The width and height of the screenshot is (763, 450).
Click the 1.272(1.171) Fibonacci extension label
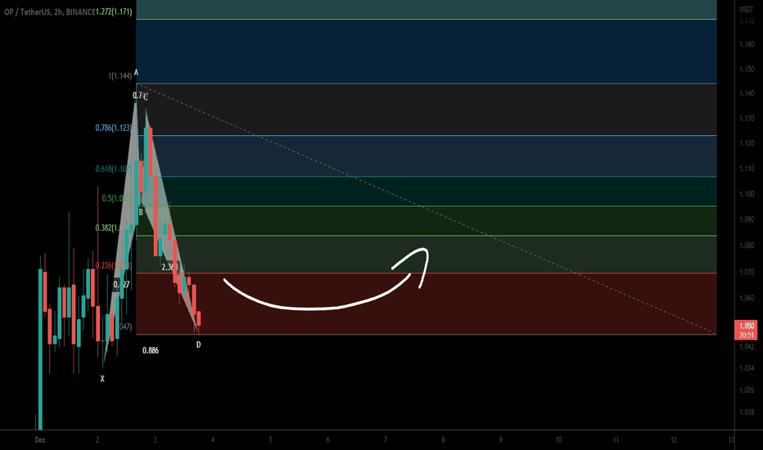[x=114, y=11]
